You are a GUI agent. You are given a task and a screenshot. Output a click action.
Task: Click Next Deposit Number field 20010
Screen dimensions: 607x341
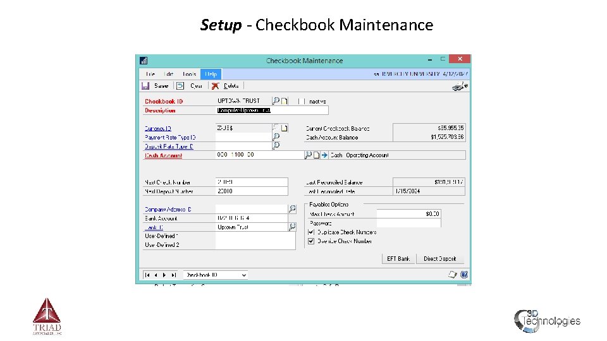[x=252, y=191]
